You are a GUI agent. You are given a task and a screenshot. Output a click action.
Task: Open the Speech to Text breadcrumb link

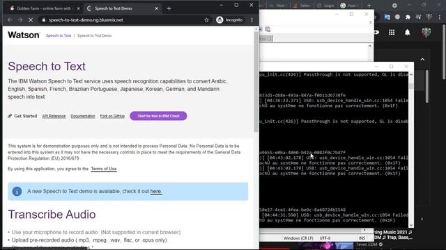pos(59,35)
